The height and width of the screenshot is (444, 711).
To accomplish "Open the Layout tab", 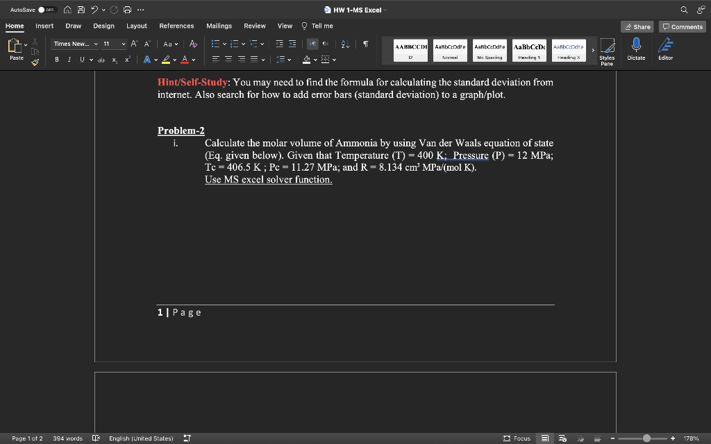I will coord(137,26).
